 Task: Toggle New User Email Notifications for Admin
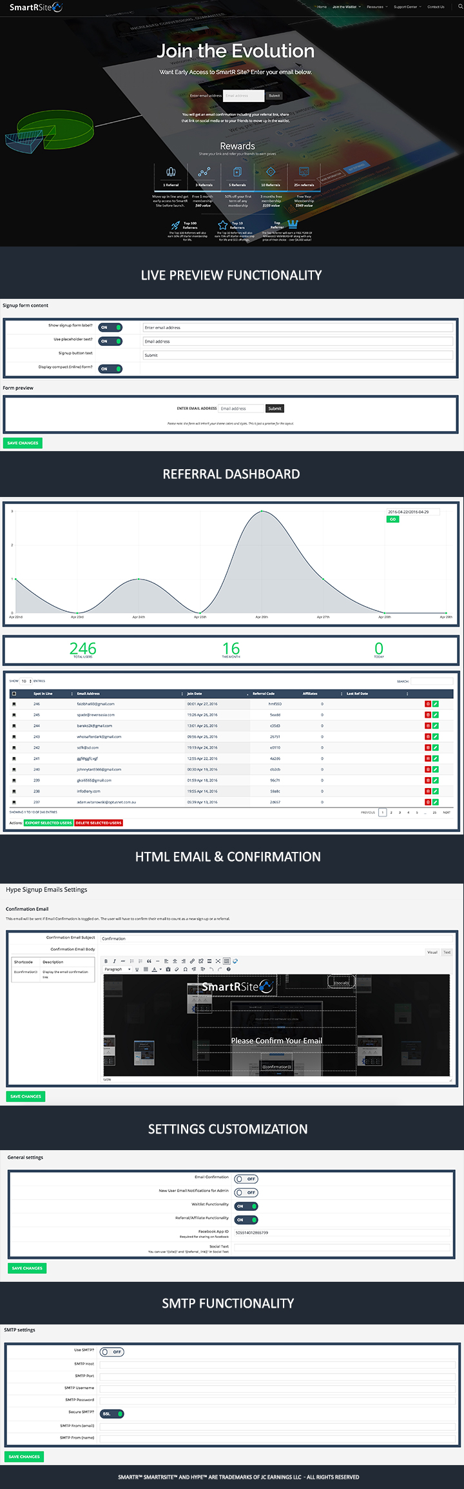click(x=246, y=1192)
